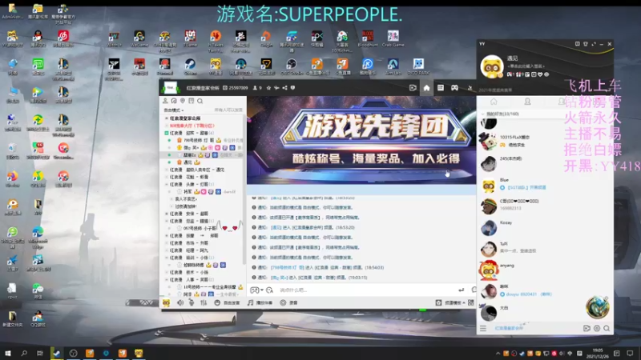
Task: Send message with the enter arrow icon
Action: (x=462, y=290)
